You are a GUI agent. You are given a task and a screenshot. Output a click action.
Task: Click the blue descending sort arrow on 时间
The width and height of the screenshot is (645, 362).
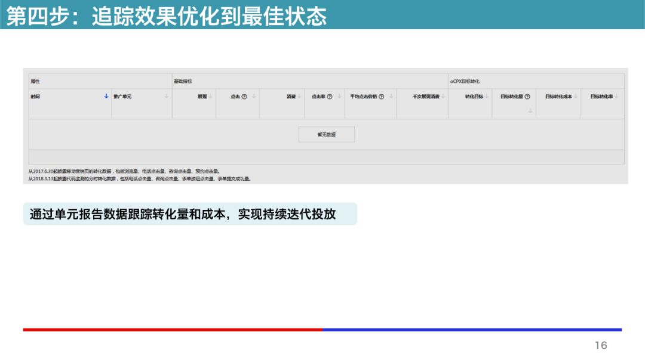coord(106,95)
